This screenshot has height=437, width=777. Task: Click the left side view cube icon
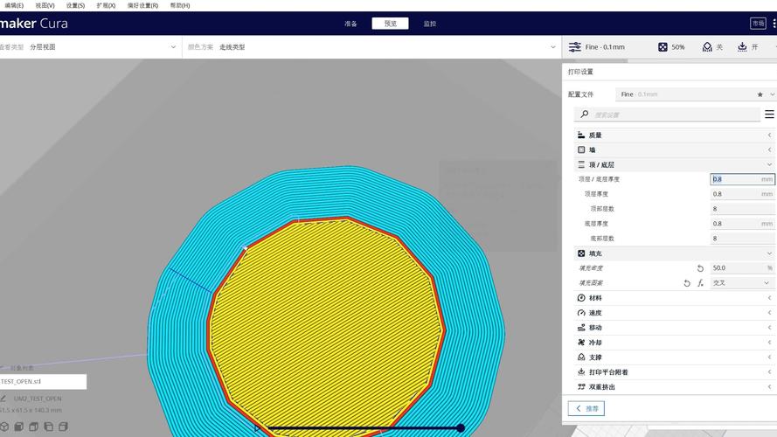tap(49, 427)
